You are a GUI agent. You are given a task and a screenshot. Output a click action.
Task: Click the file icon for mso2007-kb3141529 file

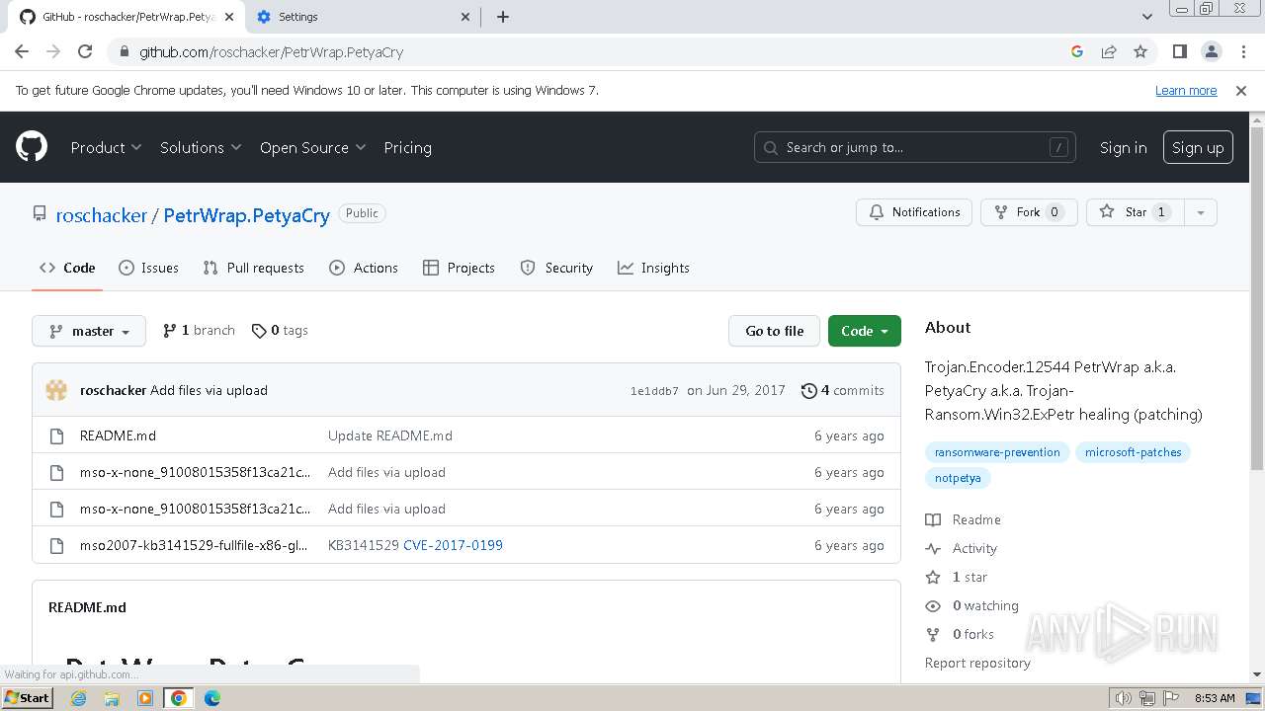[56, 545]
